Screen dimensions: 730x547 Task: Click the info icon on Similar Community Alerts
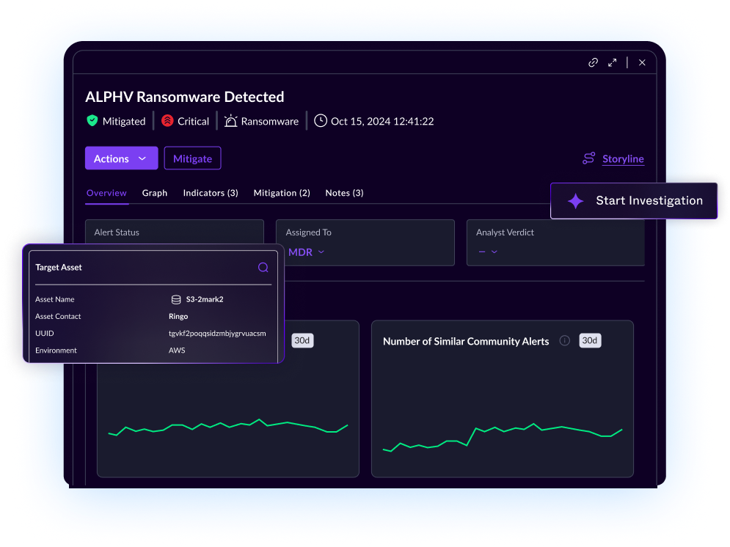pos(563,340)
